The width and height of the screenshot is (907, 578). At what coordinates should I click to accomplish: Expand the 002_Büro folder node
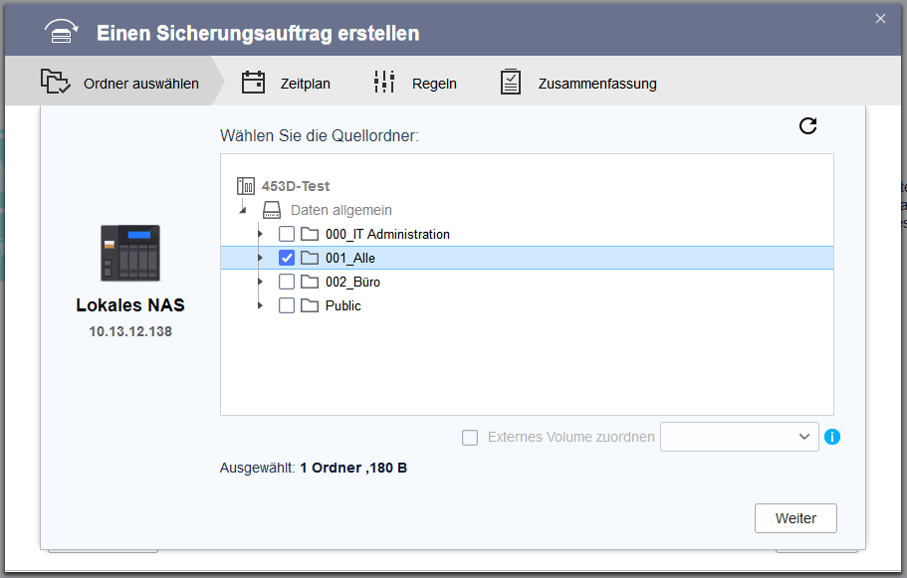pyautogui.click(x=261, y=282)
